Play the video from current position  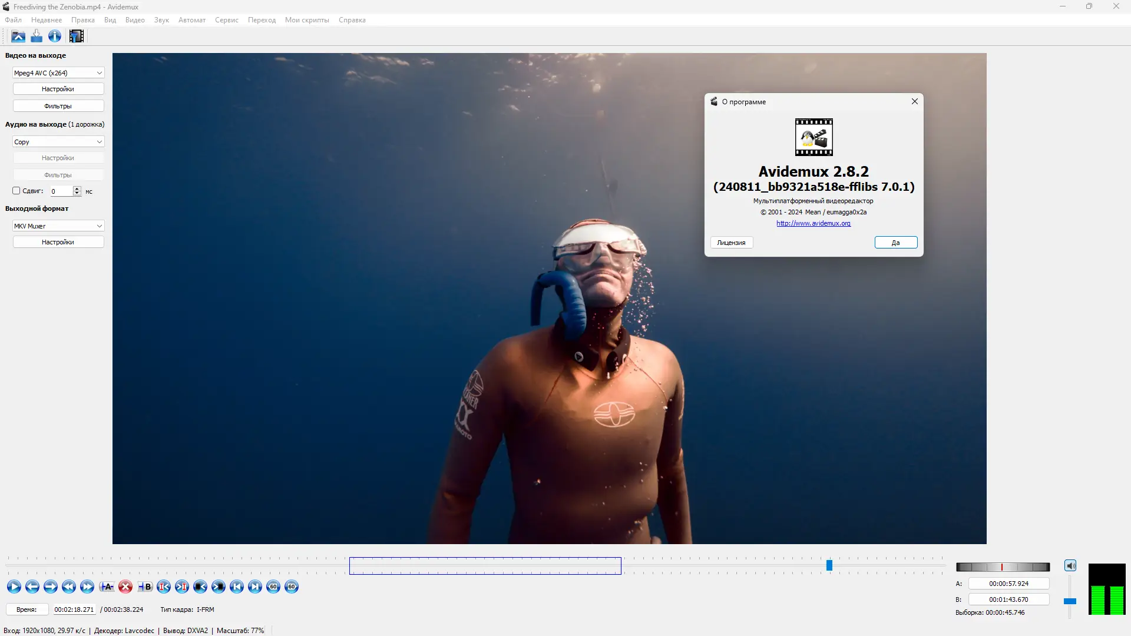point(14,586)
